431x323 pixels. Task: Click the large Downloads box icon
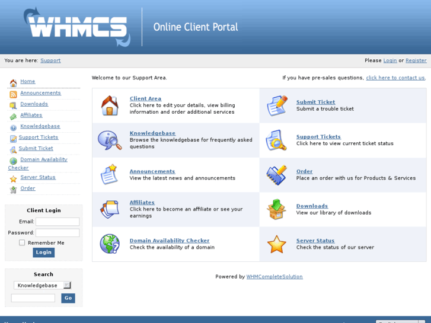[276, 209]
